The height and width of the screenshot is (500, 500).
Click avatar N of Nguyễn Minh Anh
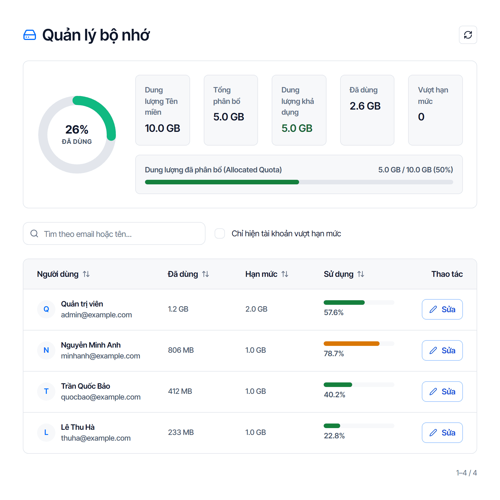coord(46,350)
